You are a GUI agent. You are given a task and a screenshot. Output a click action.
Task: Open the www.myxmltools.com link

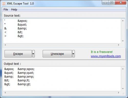(x=106, y=56)
